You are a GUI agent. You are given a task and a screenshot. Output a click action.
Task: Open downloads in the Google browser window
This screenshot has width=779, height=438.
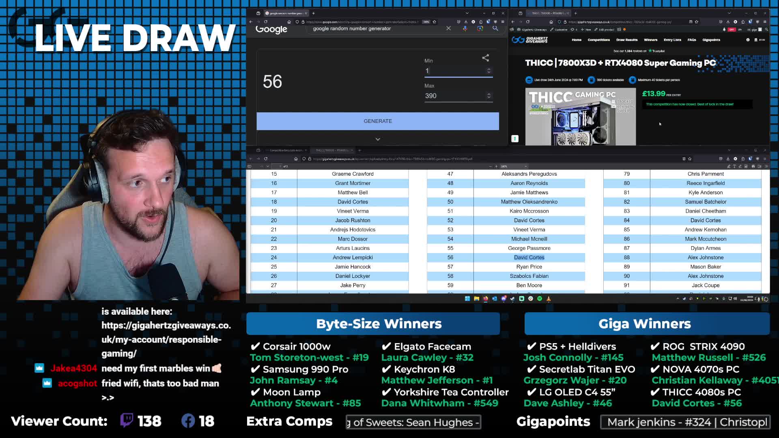466,22
